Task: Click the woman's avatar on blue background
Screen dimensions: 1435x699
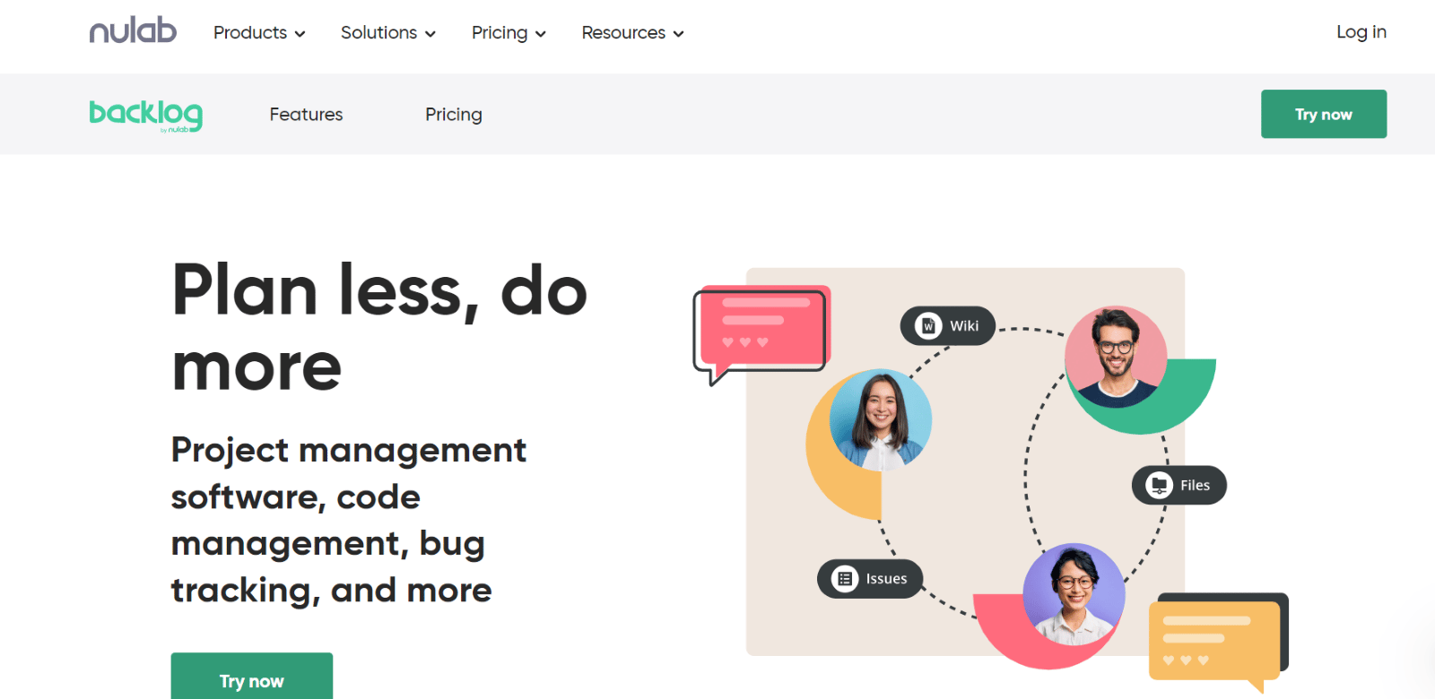Action: click(x=881, y=420)
